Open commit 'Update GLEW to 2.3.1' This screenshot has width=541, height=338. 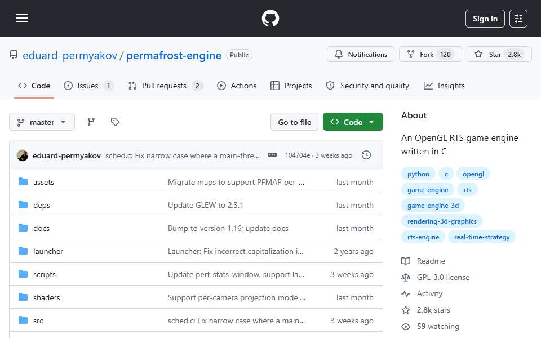(x=205, y=205)
